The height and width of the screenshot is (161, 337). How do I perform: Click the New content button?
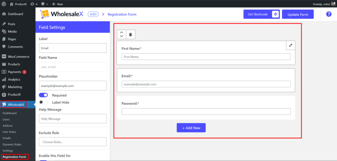[x=57, y=4]
